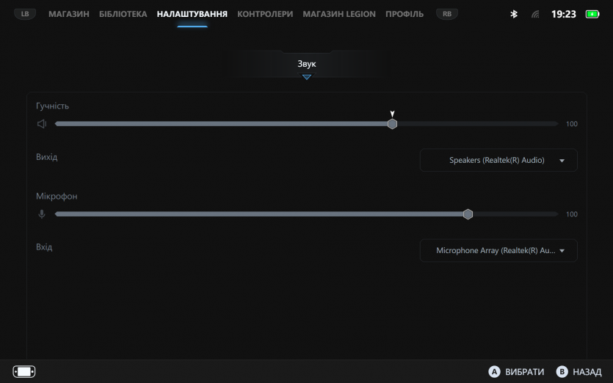Switch to the Бібліотека tab
The height and width of the screenshot is (383, 613).
pos(123,14)
